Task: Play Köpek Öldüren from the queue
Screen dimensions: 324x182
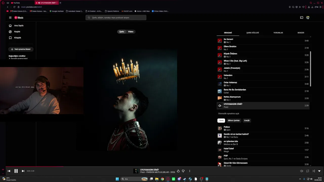Action: 263,55
